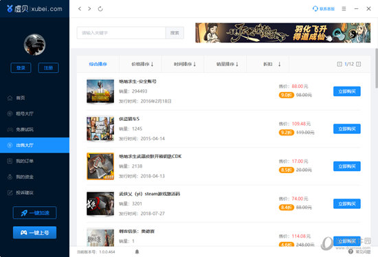
Task: Open the 绝地求生 CDK item thumbnail
Action: click(x=100, y=166)
